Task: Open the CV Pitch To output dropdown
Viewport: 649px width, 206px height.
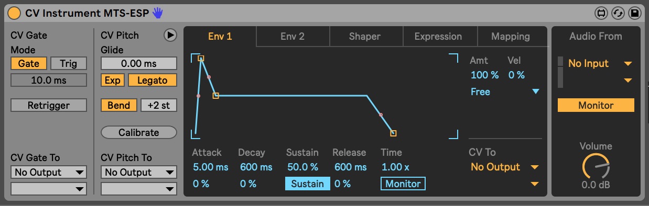Action: (x=139, y=172)
